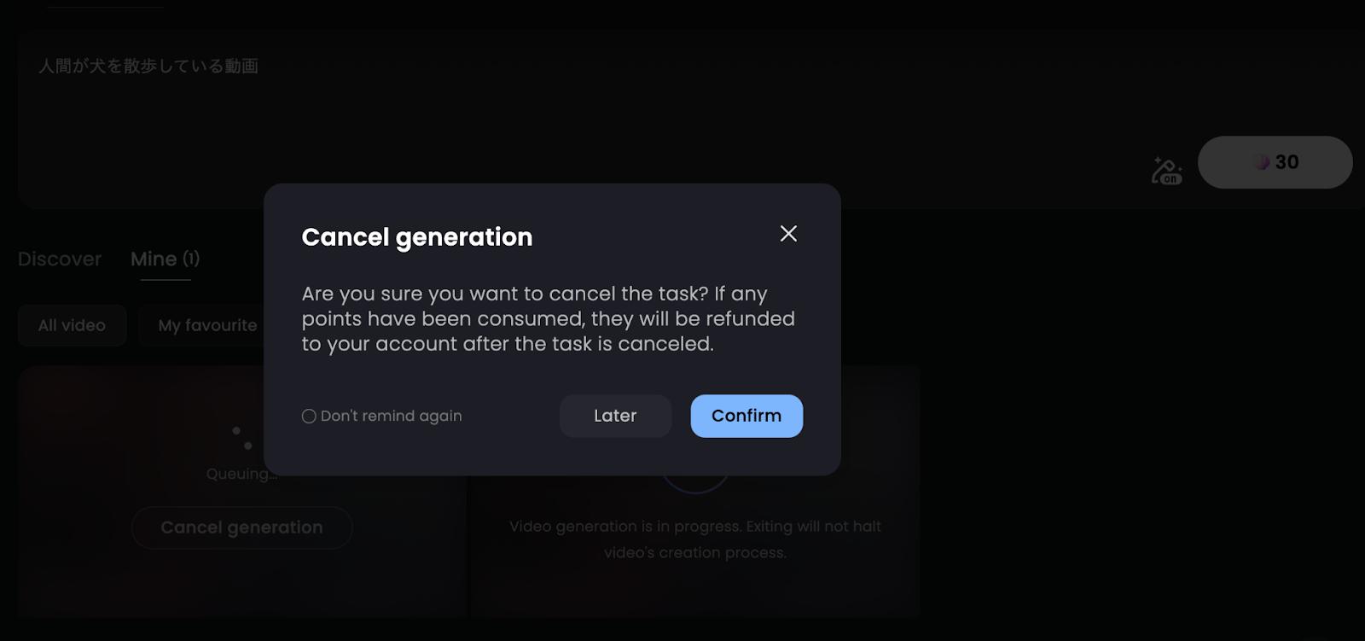The height and width of the screenshot is (641, 1365).
Task: Click the Queuing... status label
Action: (x=241, y=475)
